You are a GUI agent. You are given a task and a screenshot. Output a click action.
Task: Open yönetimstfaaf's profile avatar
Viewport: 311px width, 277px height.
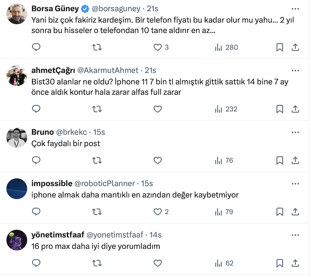pyautogui.click(x=17, y=240)
